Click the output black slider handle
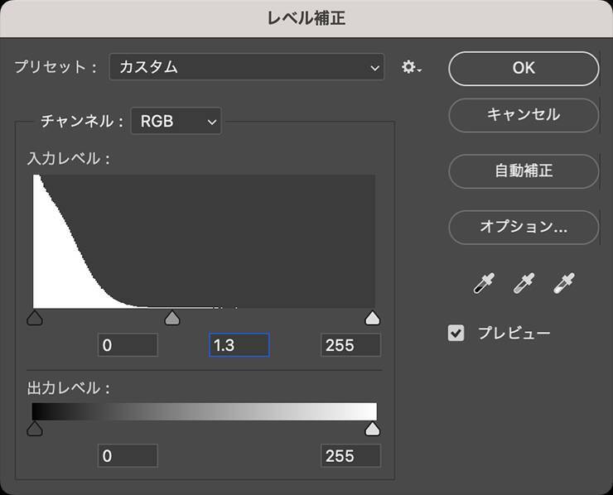This screenshot has width=613, height=495. pos(35,429)
